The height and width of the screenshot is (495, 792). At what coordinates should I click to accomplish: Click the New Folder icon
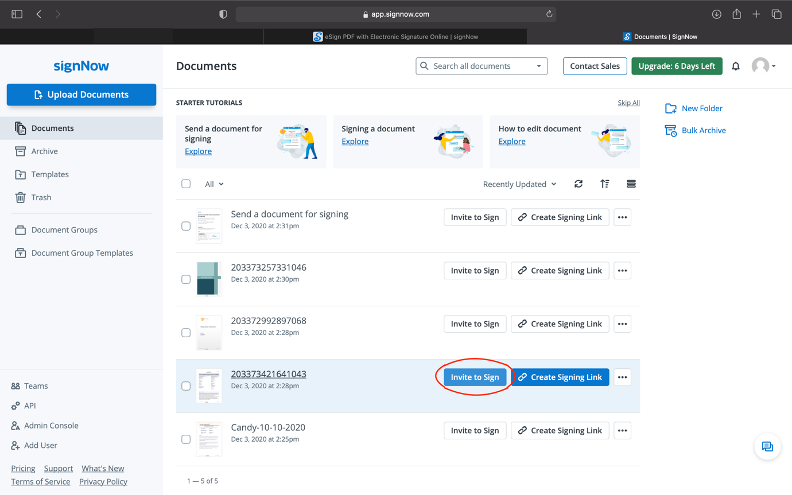tap(671, 108)
